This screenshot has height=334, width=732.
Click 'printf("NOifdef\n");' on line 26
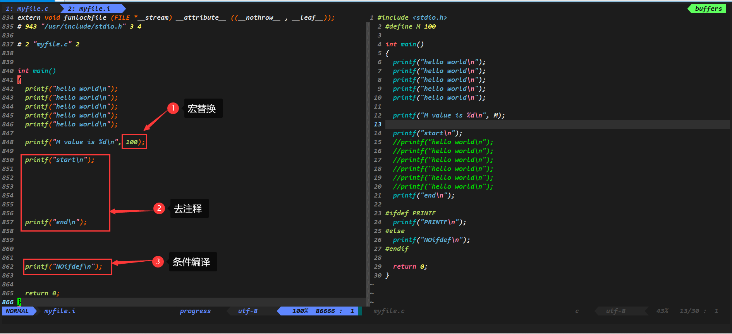point(431,240)
